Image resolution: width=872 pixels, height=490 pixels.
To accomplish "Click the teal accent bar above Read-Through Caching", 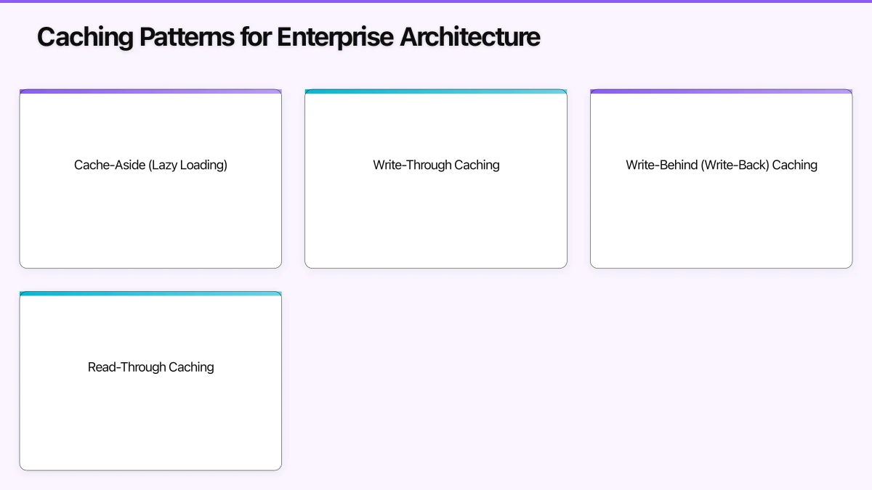I will (150, 293).
